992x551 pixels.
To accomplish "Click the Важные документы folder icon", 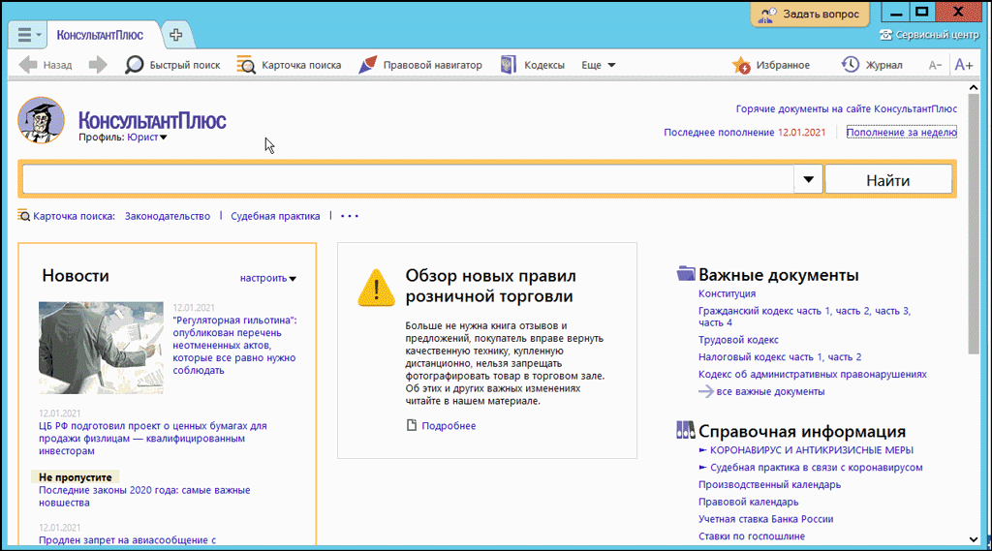I will click(x=686, y=273).
